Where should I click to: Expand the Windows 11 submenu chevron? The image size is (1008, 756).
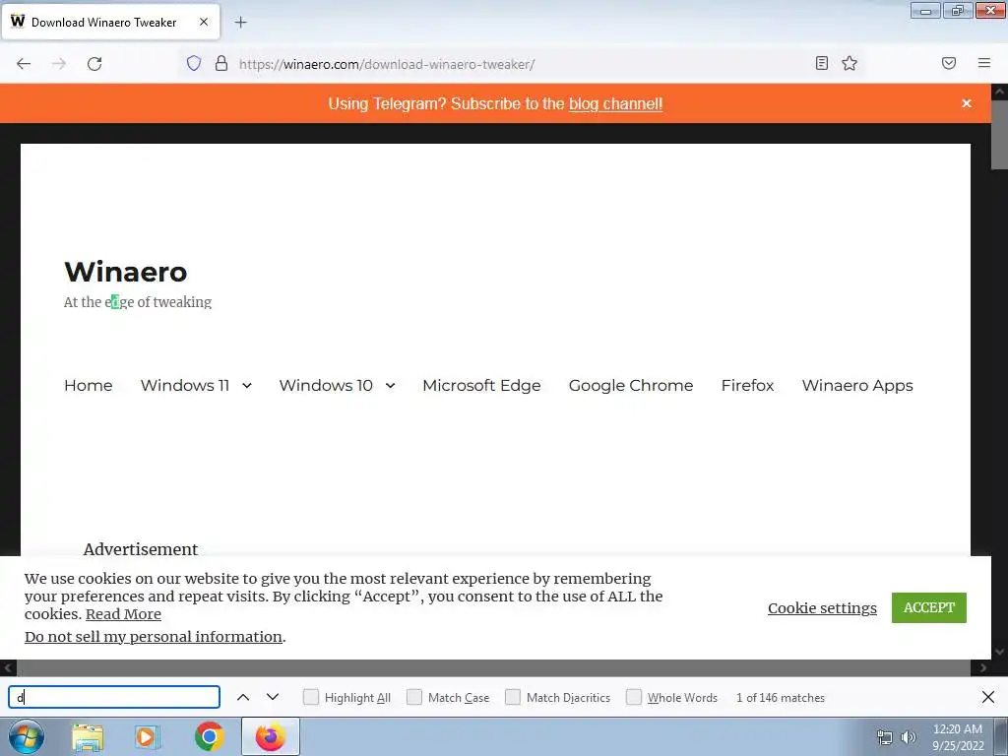247,386
